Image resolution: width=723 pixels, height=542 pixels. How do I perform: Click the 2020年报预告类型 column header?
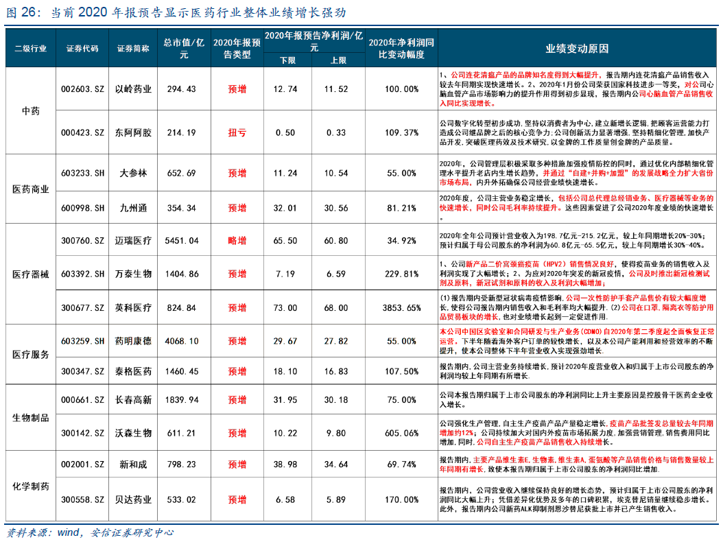click(237, 49)
